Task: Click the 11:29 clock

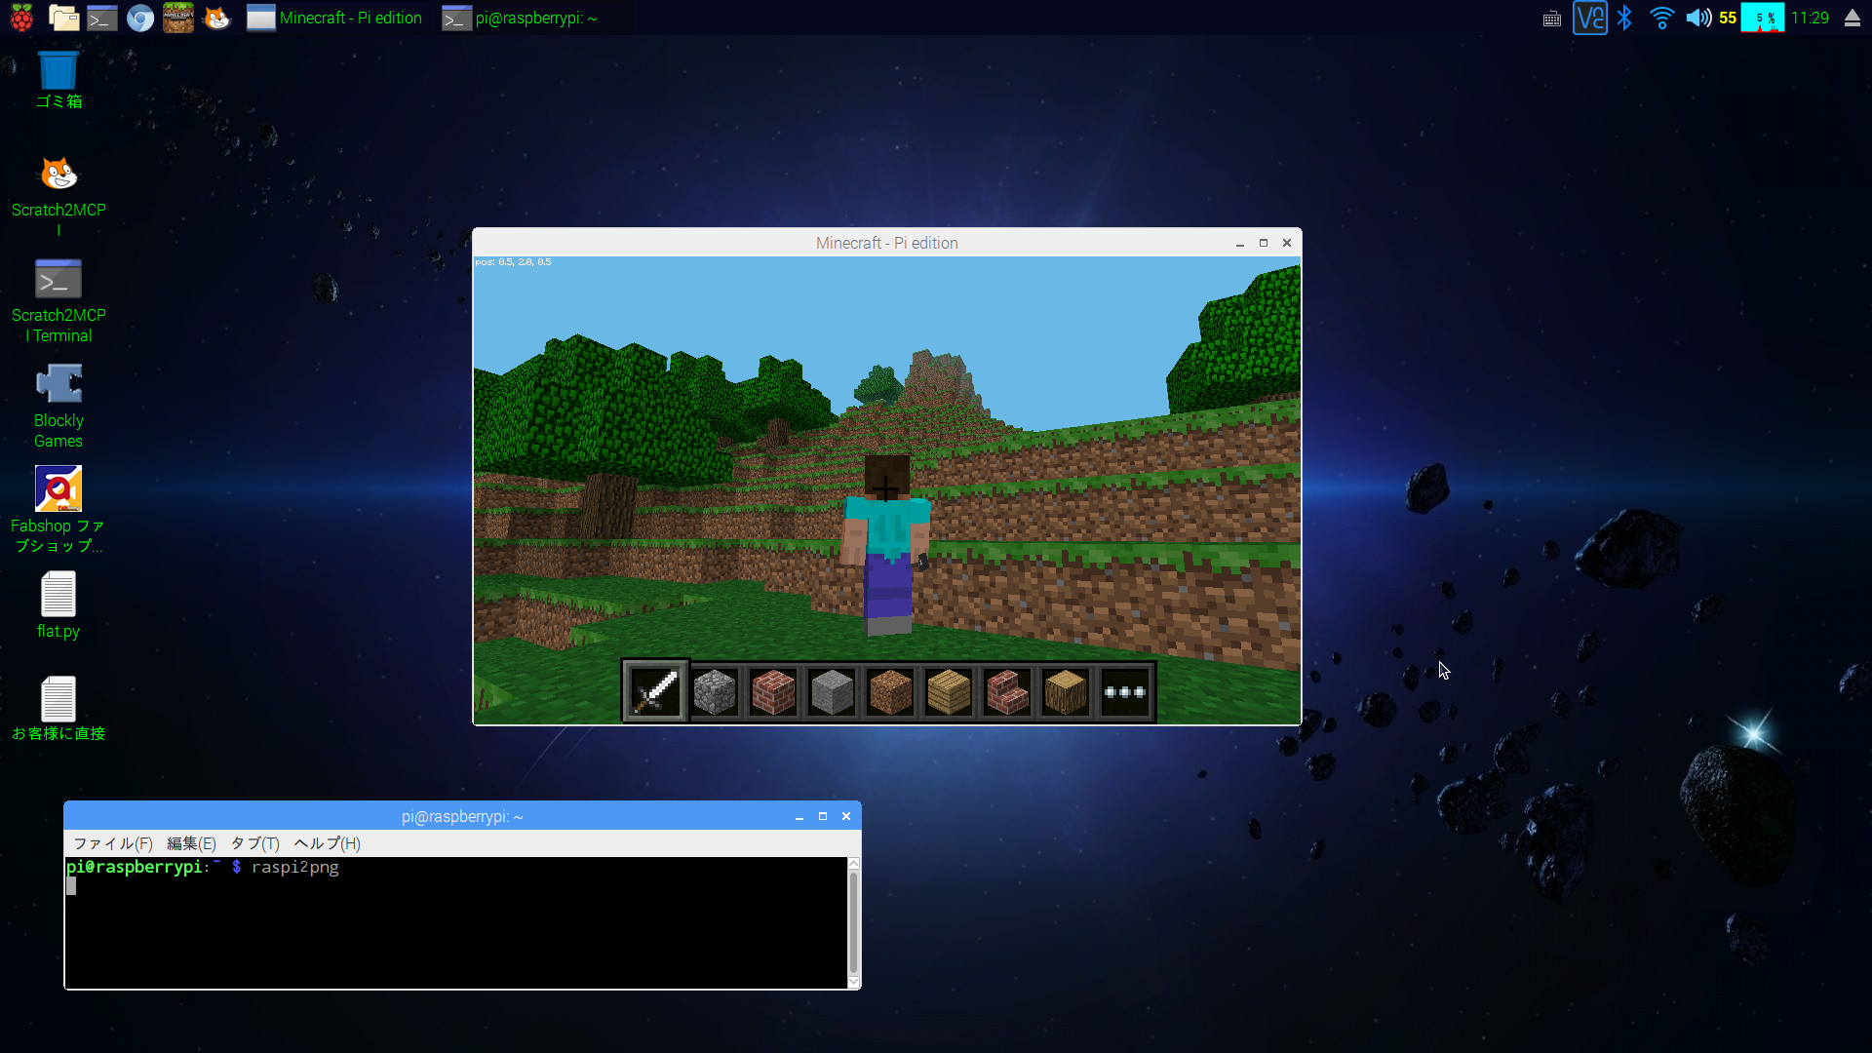Action: pos(1810,18)
